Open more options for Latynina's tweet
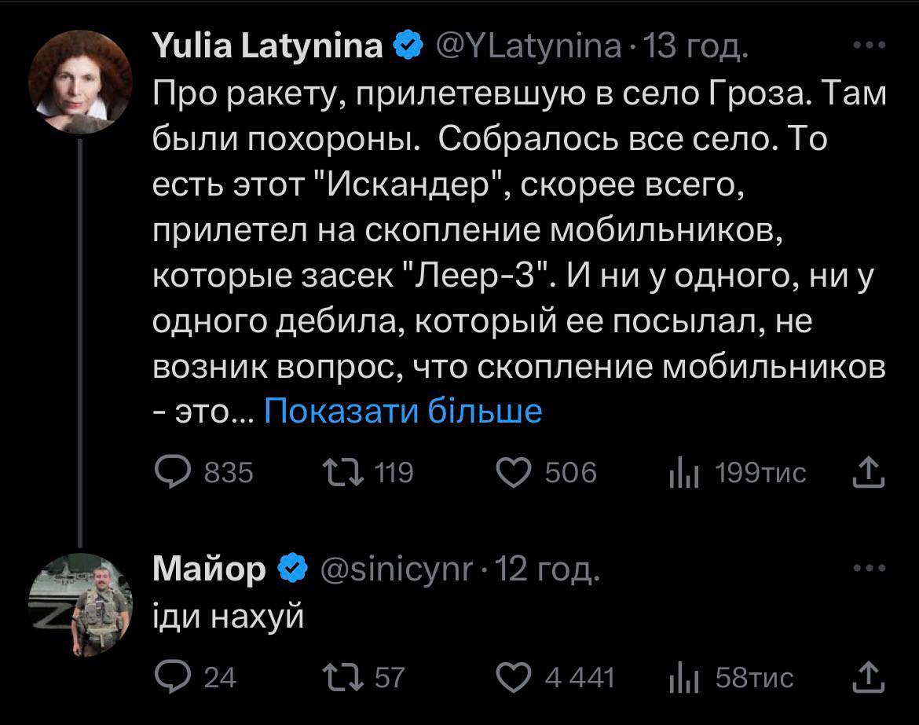 click(x=869, y=47)
